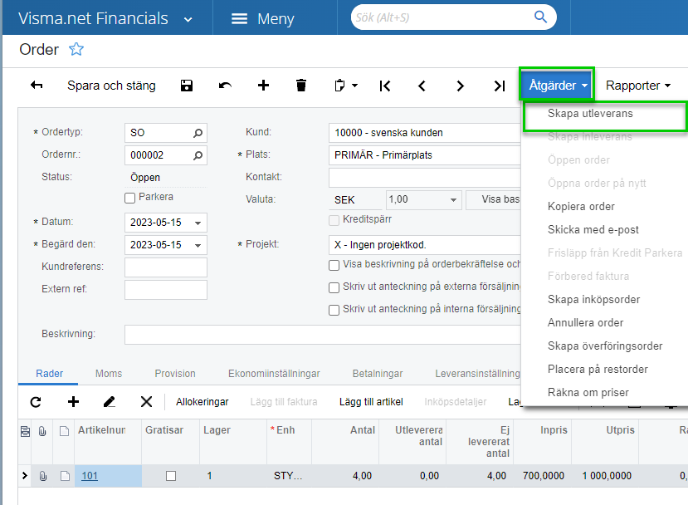Expand the currency rate 1,00 dropdown
The width and height of the screenshot is (688, 505).
click(453, 200)
